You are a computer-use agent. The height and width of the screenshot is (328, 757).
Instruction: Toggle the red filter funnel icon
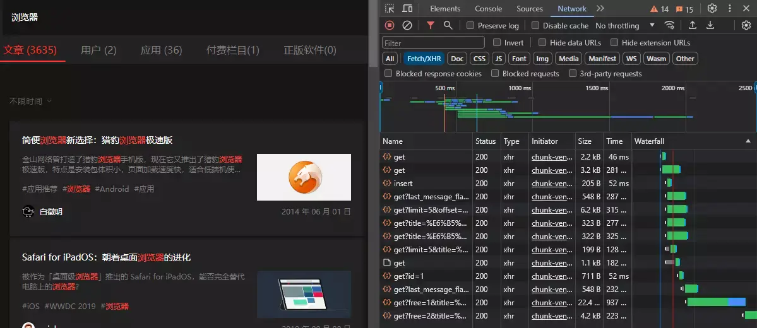pyautogui.click(x=430, y=26)
